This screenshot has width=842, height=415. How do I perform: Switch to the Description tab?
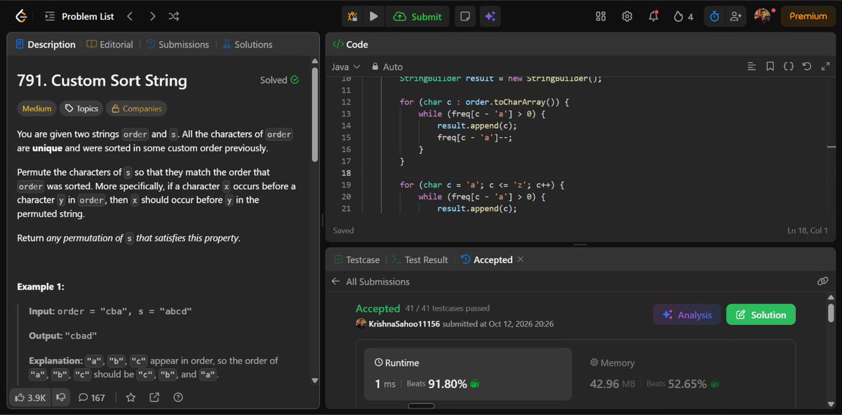[x=46, y=44]
